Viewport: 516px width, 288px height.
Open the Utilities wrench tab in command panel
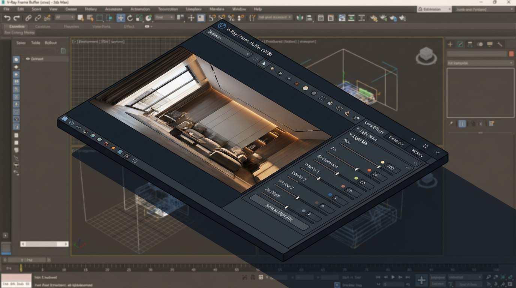[x=499, y=44]
